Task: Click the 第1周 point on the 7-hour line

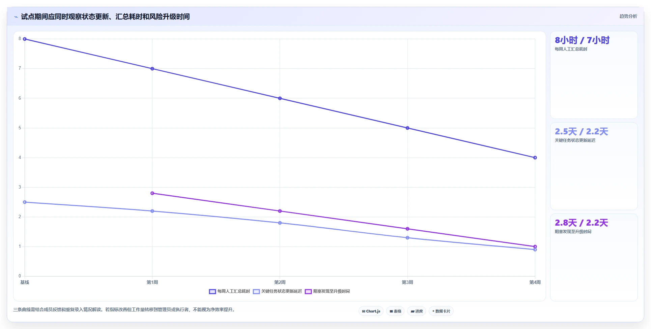Action: pyautogui.click(x=152, y=69)
